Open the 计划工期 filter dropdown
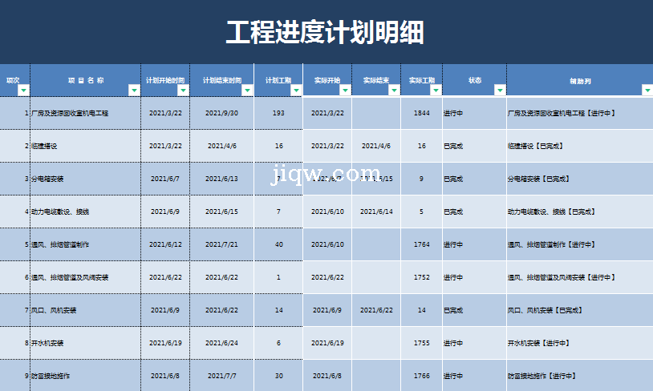Image resolution: width=653 pixels, height=391 pixels. [296, 90]
